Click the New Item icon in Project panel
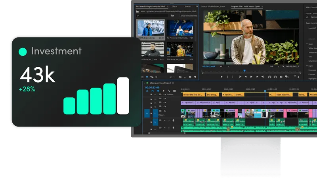 195,77
